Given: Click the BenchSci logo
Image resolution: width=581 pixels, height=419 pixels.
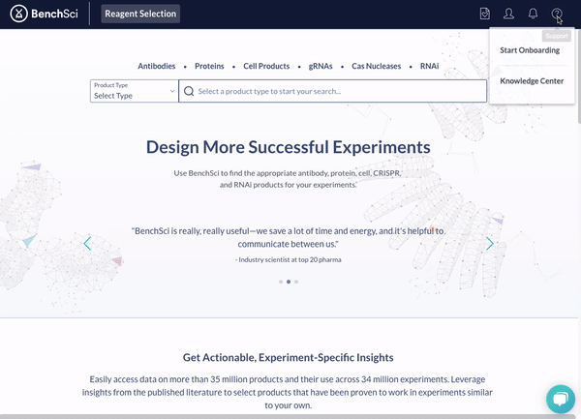Looking at the screenshot, I should (x=45, y=15).
